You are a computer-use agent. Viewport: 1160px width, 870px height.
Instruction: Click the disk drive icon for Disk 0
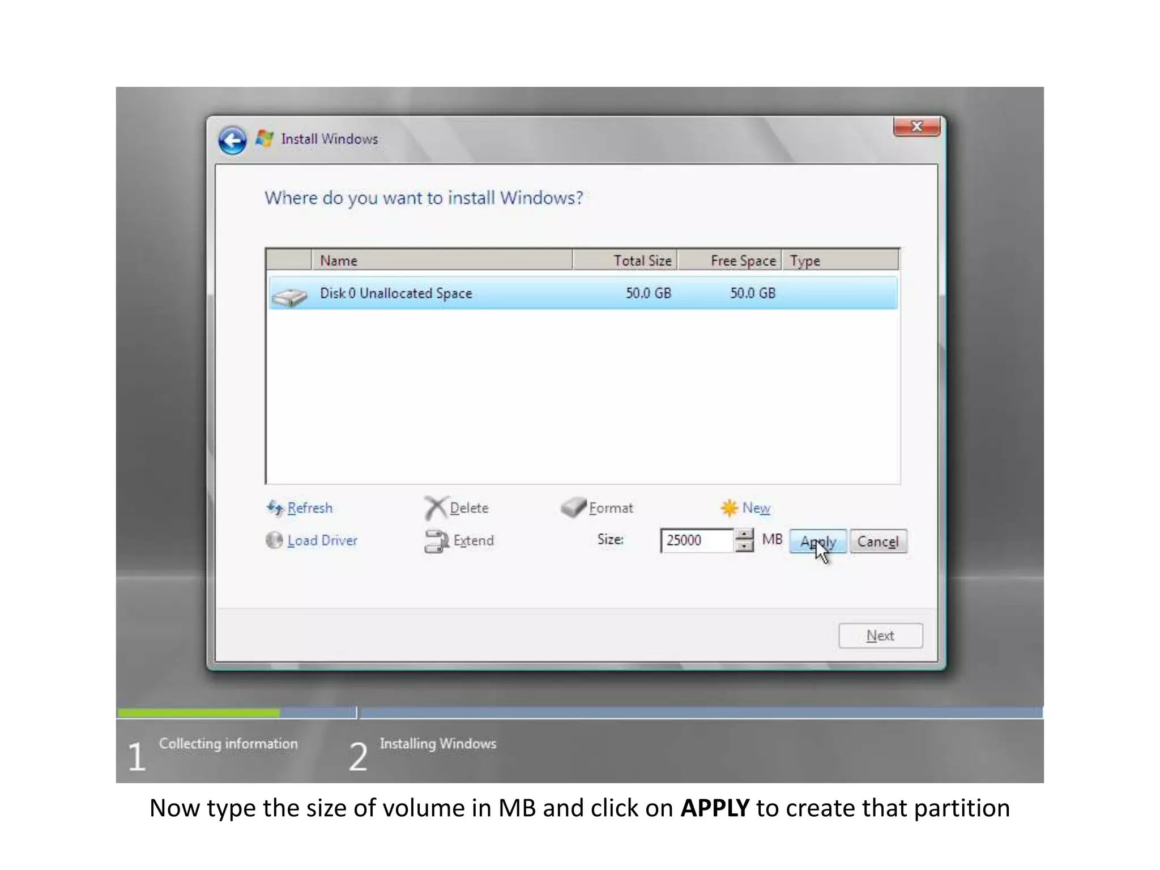point(289,296)
